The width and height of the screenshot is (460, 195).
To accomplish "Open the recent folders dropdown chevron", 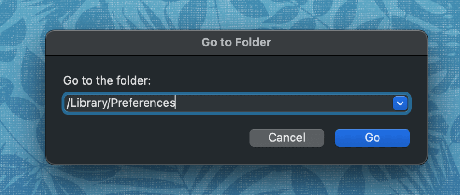I will (400, 103).
